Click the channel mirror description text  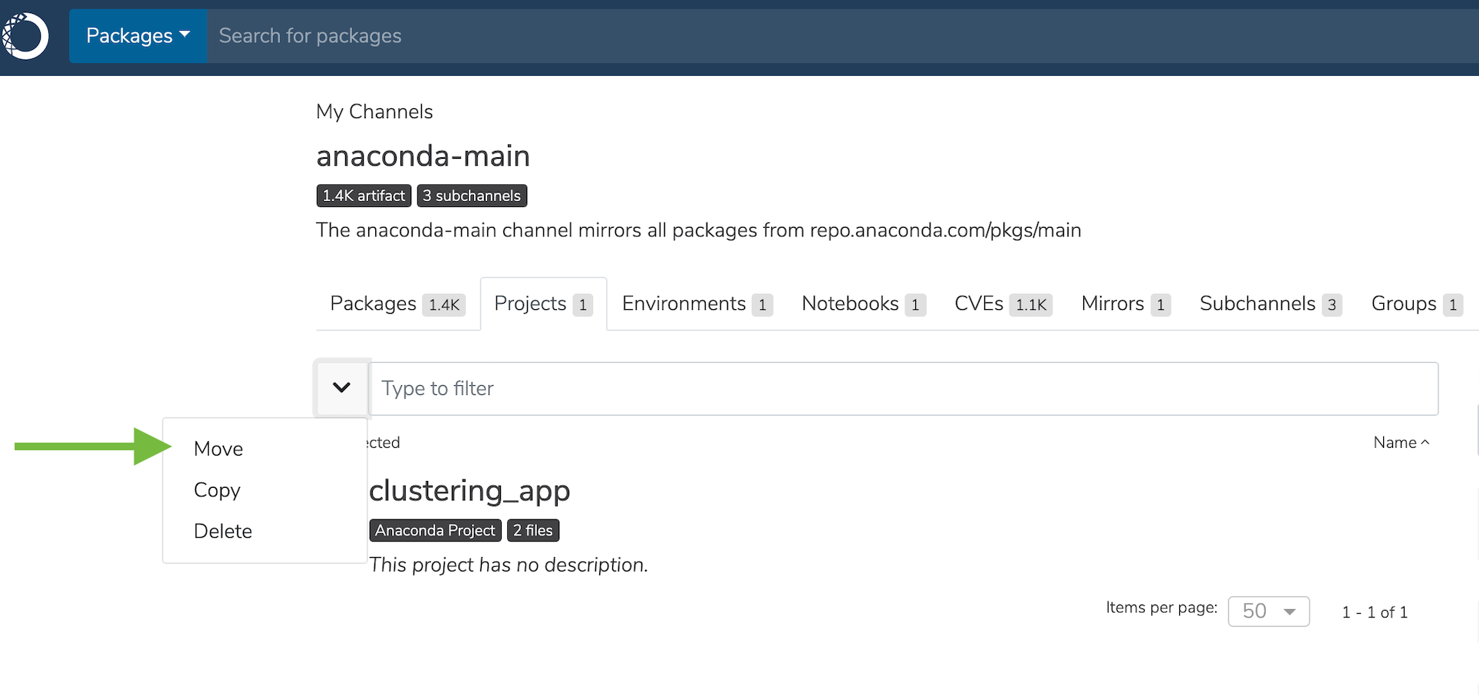click(x=699, y=230)
